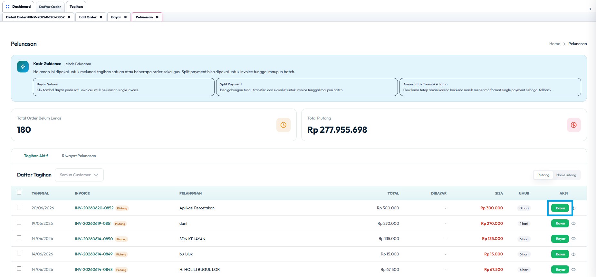
Task: Check the row for INV-20260619-0851
Action: [19, 222]
